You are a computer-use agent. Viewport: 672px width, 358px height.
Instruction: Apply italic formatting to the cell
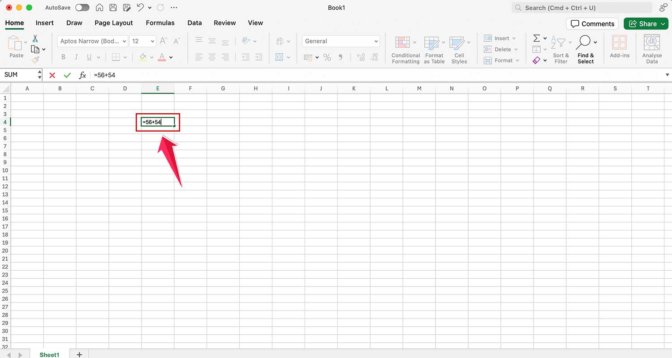pyautogui.click(x=76, y=57)
